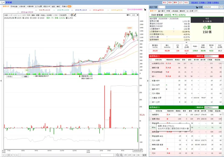This screenshot has height=157, width=224.
Task: Click the 5MA legend color line
Action: click(36, 10)
